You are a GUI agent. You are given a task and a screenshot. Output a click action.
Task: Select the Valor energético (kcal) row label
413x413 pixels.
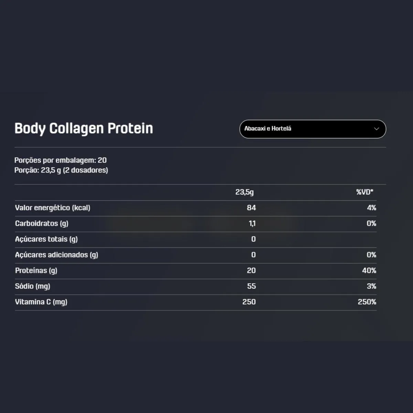[x=53, y=208]
